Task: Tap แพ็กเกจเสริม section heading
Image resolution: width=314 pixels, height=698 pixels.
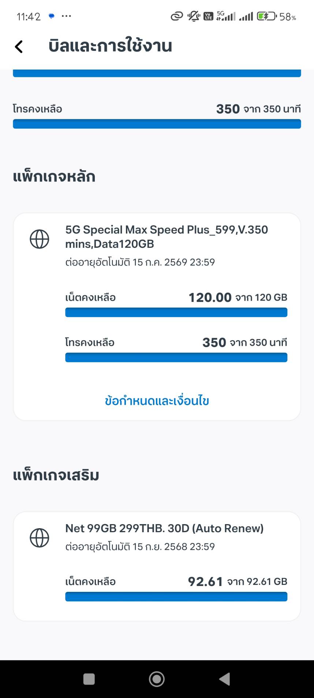Action: [x=56, y=475]
